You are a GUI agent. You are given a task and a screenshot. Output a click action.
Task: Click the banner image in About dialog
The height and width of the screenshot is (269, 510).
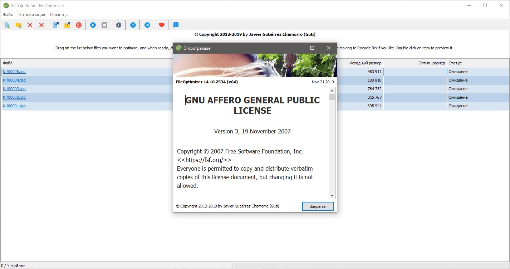(x=255, y=65)
